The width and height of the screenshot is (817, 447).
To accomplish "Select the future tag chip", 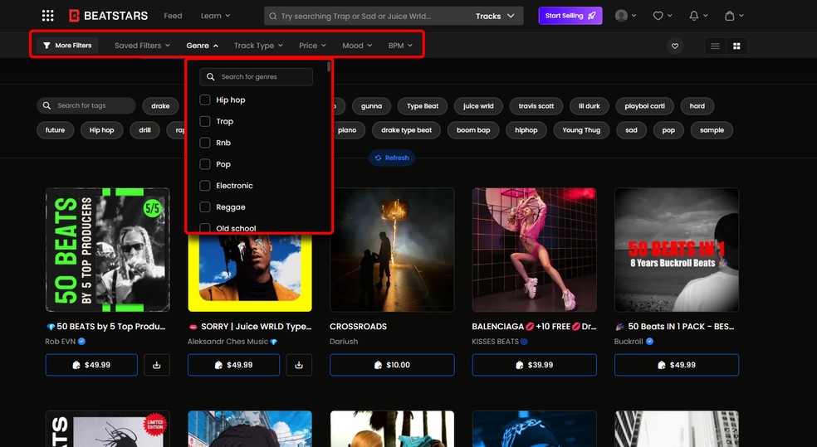I will pyautogui.click(x=56, y=130).
